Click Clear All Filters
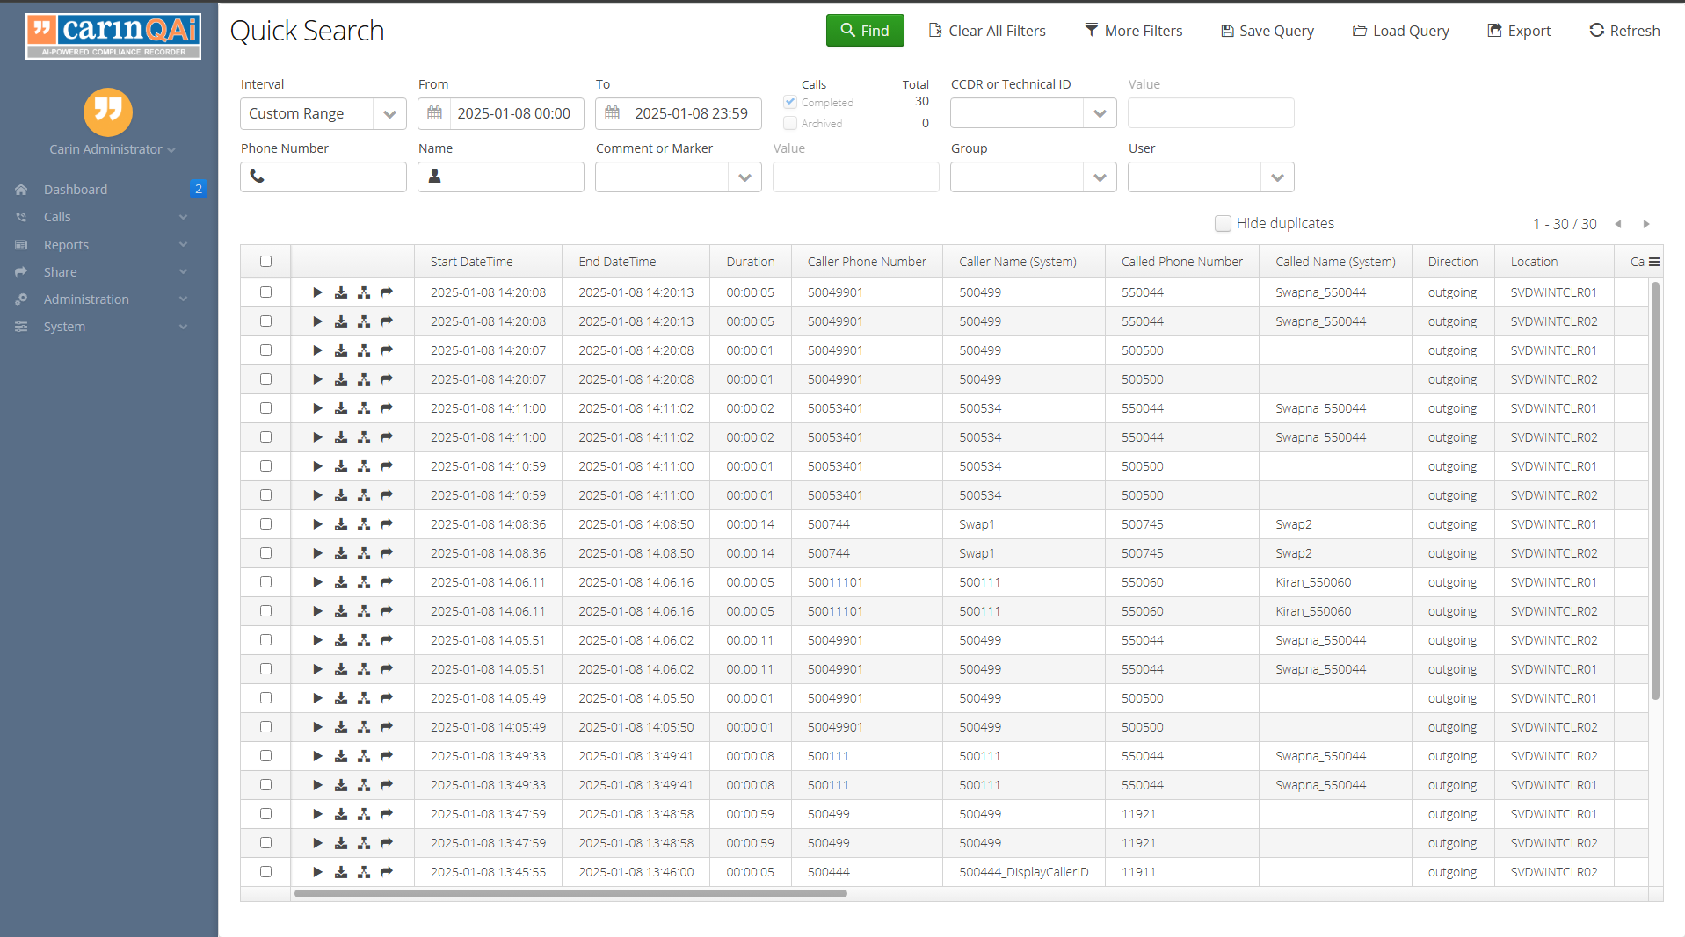This screenshot has width=1685, height=937. [987, 31]
